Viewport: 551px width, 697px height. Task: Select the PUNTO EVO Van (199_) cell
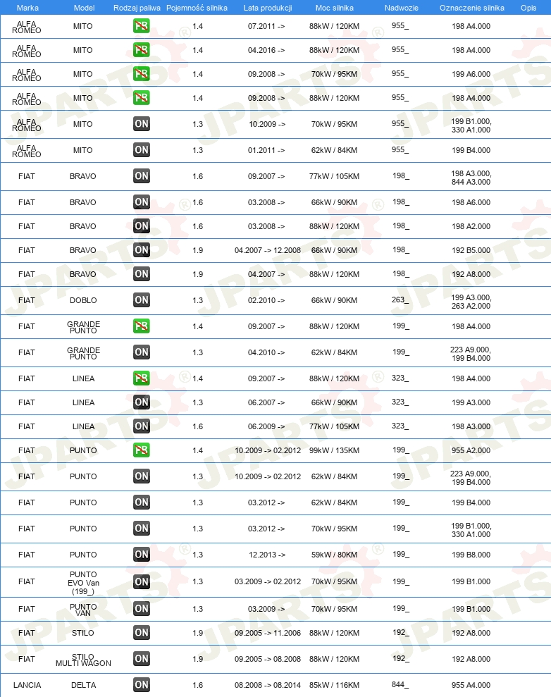pyautogui.click(x=83, y=583)
